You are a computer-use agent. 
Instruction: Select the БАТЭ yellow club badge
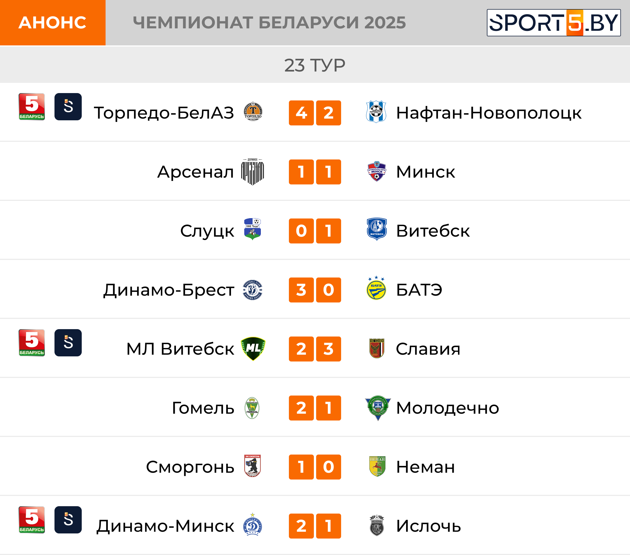376,288
